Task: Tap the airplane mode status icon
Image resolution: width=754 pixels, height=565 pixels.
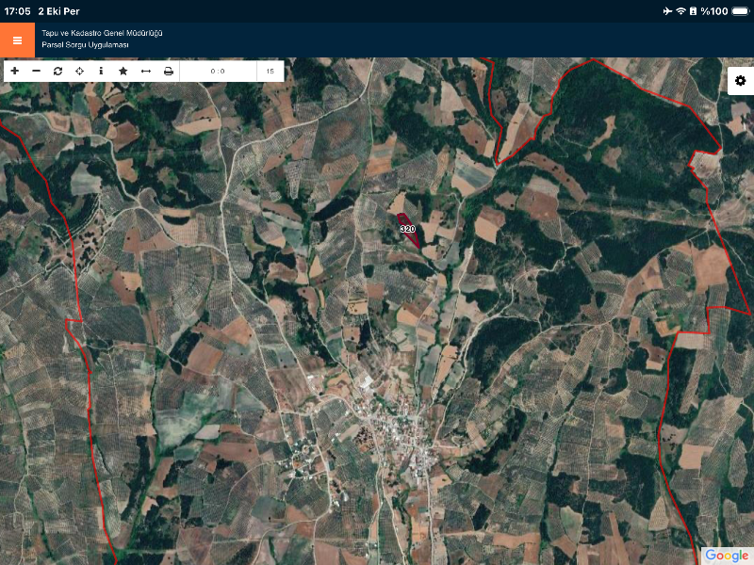Action: point(667,10)
